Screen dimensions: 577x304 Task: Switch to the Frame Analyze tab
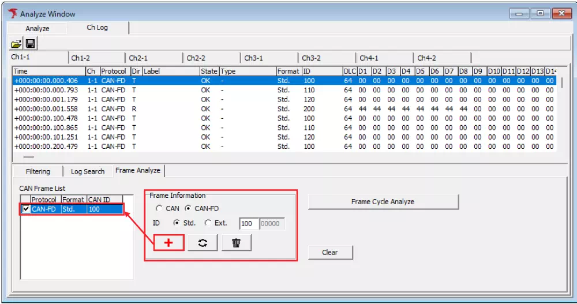[x=138, y=170]
